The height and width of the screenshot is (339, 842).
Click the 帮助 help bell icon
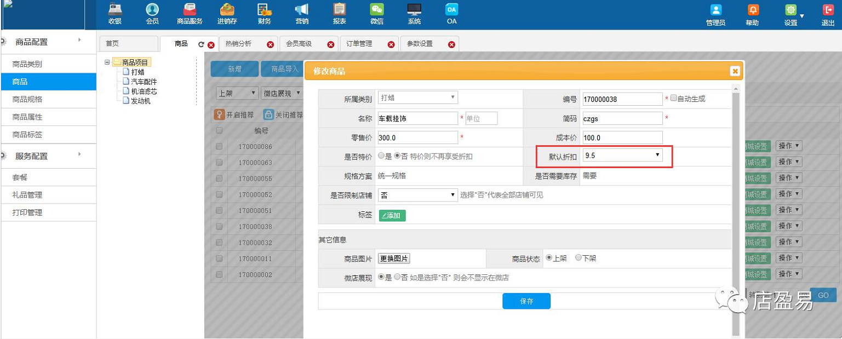754,10
